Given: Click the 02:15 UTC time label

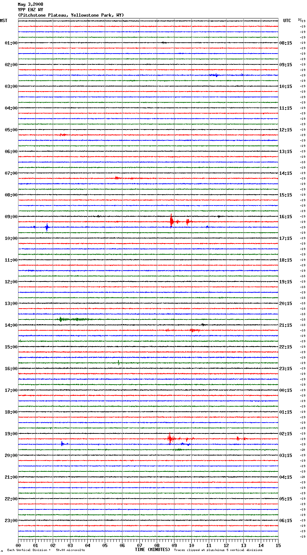Looking at the screenshot, I should pyautogui.click(x=286, y=434).
